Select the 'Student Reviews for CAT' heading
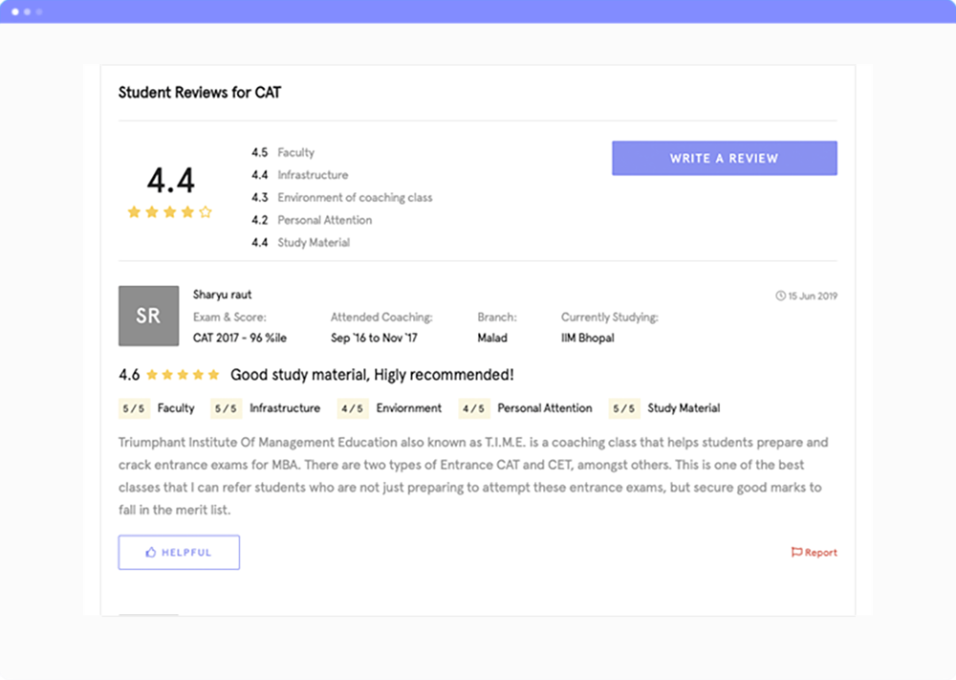 200,93
